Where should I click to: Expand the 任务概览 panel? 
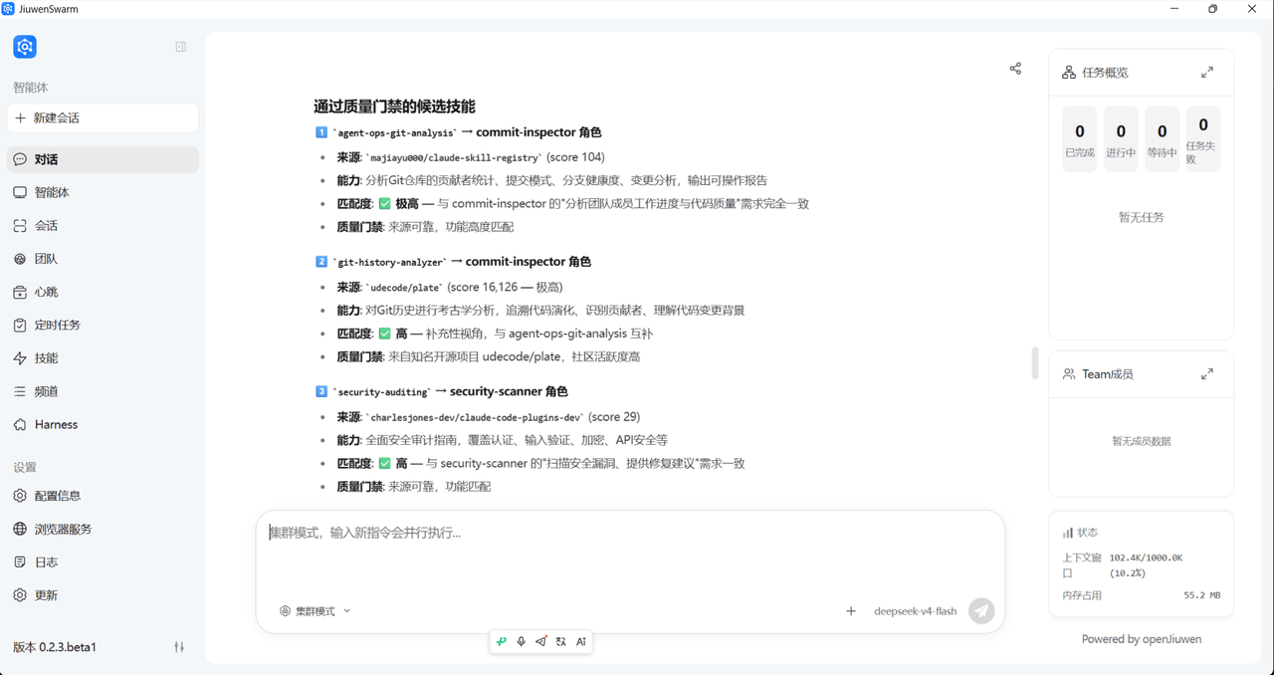click(1207, 73)
